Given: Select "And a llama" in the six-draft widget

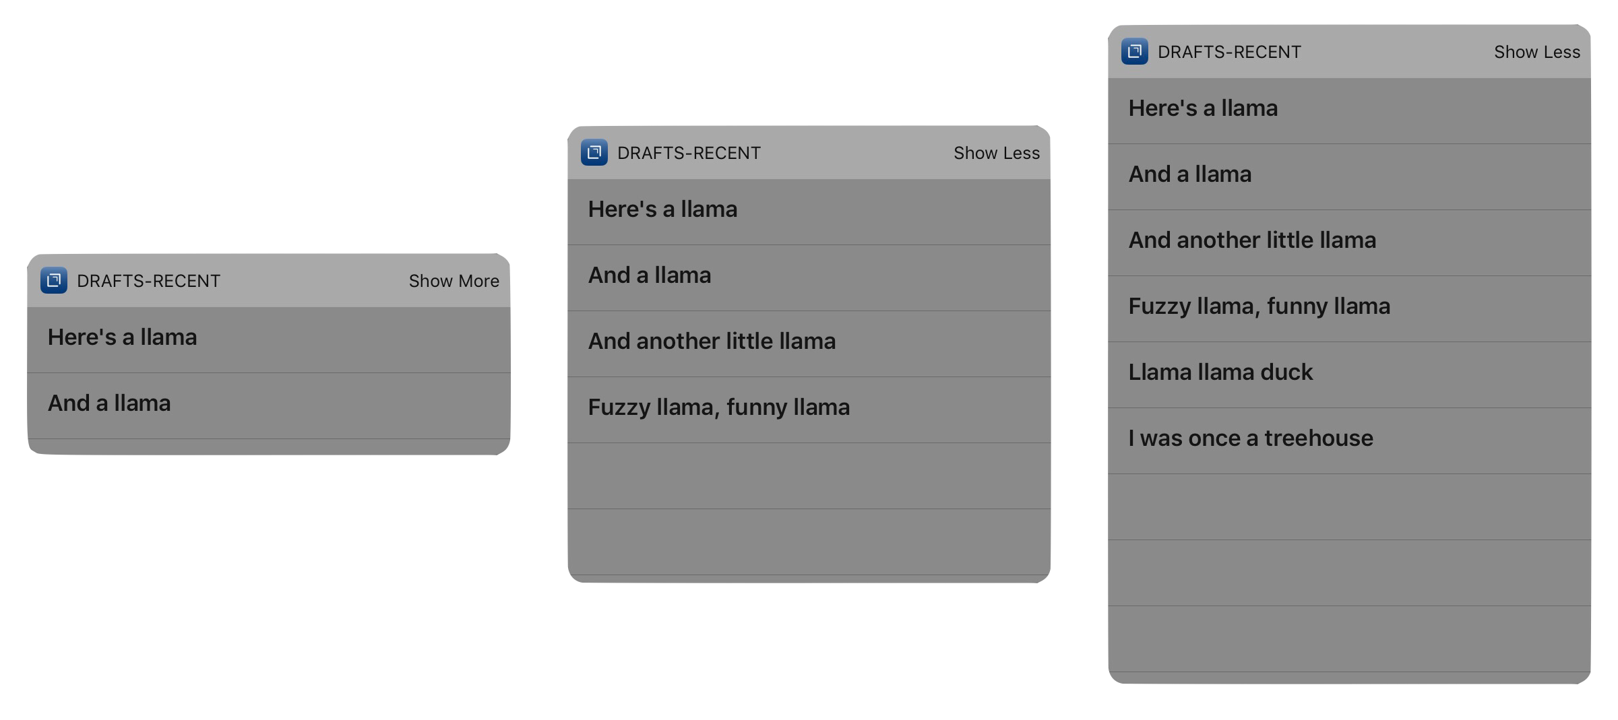Looking at the screenshot, I should click(1190, 174).
